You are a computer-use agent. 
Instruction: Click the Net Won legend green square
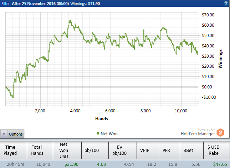98,133
